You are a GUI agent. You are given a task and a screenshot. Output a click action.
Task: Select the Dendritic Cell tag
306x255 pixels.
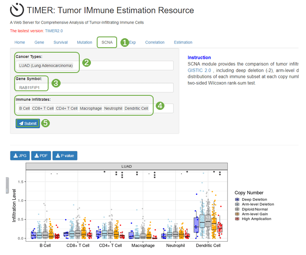pos(136,109)
